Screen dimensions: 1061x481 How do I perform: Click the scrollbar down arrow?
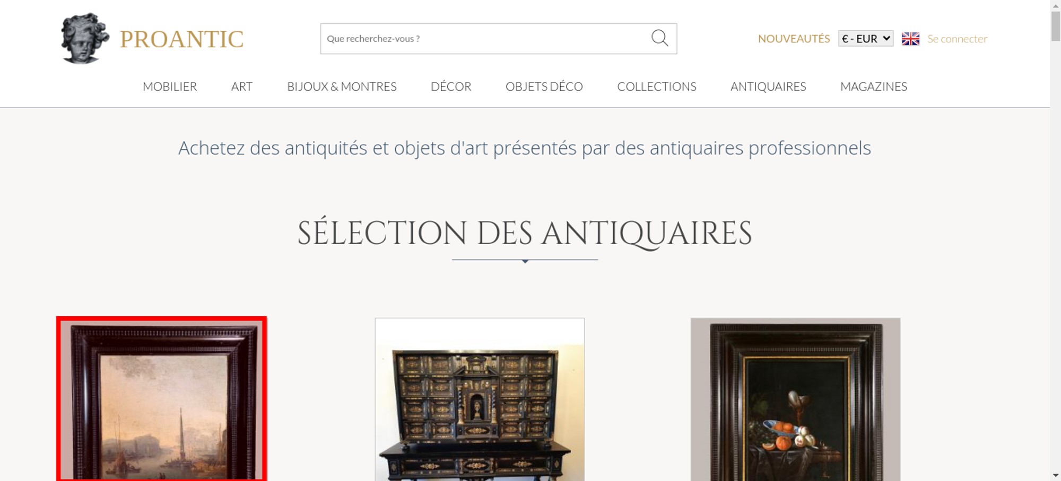tap(1056, 475)
